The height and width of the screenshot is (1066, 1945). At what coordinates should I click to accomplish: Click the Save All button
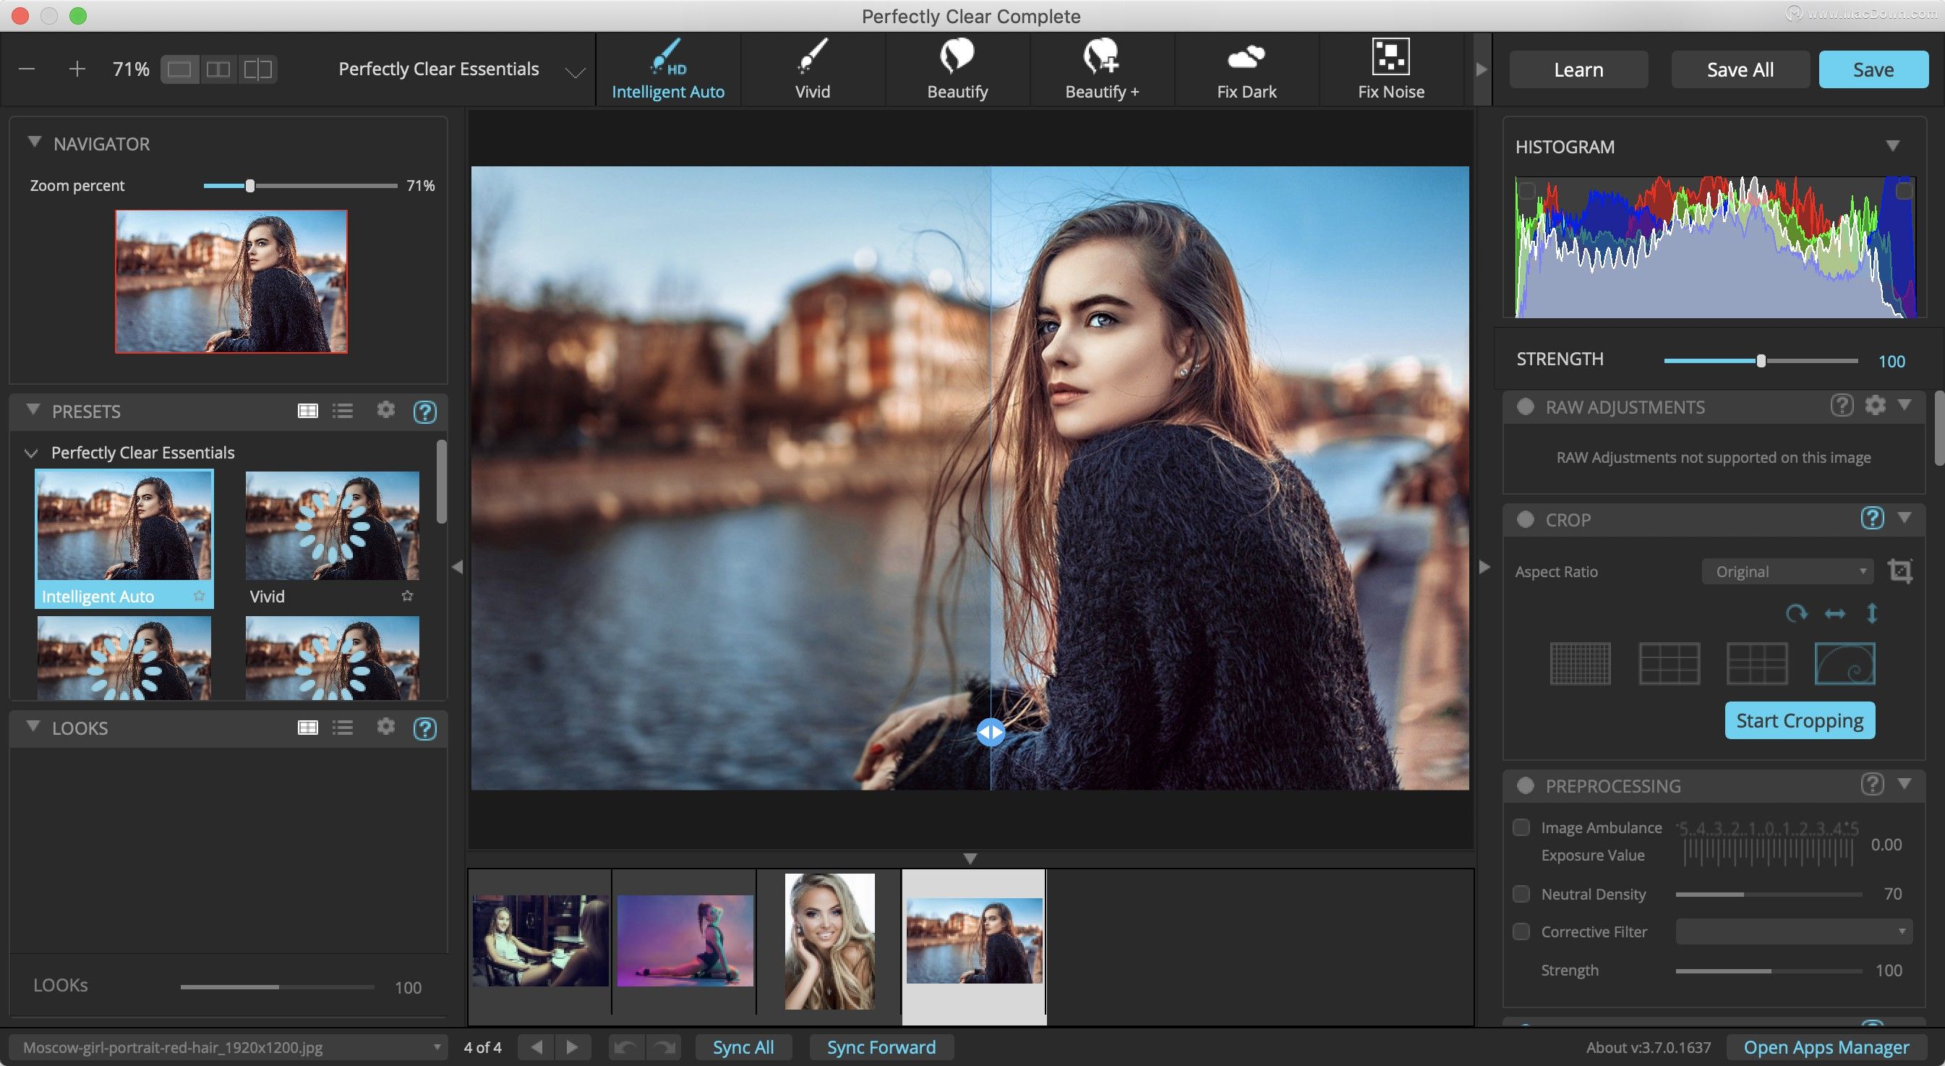coord(1740,67)
